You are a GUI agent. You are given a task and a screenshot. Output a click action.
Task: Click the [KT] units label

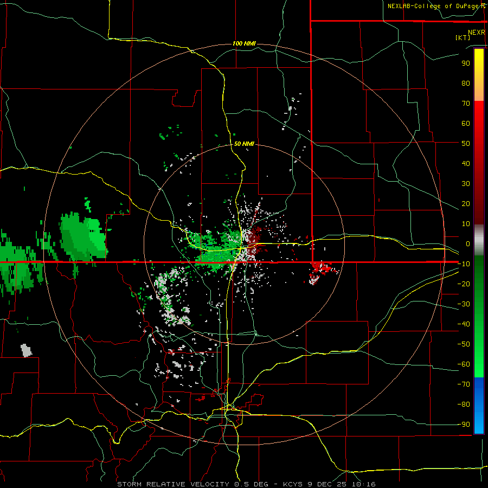click(x=463, y=37)
